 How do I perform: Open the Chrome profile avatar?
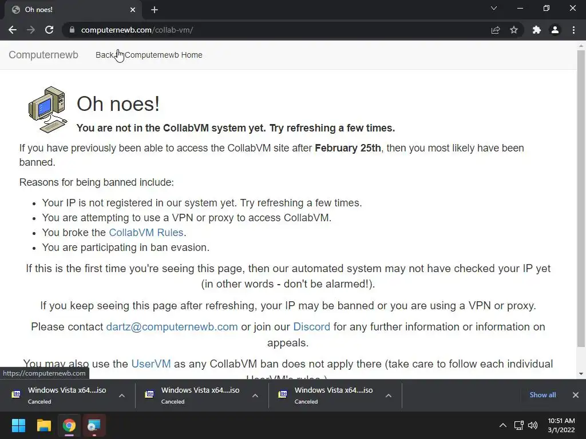tap(555, 30)
